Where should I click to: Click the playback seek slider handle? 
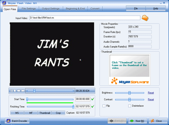(x=34, y=91)
